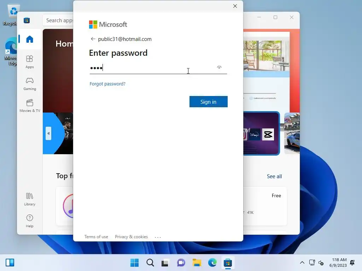The height and width of the screenshot is (271, 362).
Task: Open Help in Store sidebar
Action: click(30, 221)
